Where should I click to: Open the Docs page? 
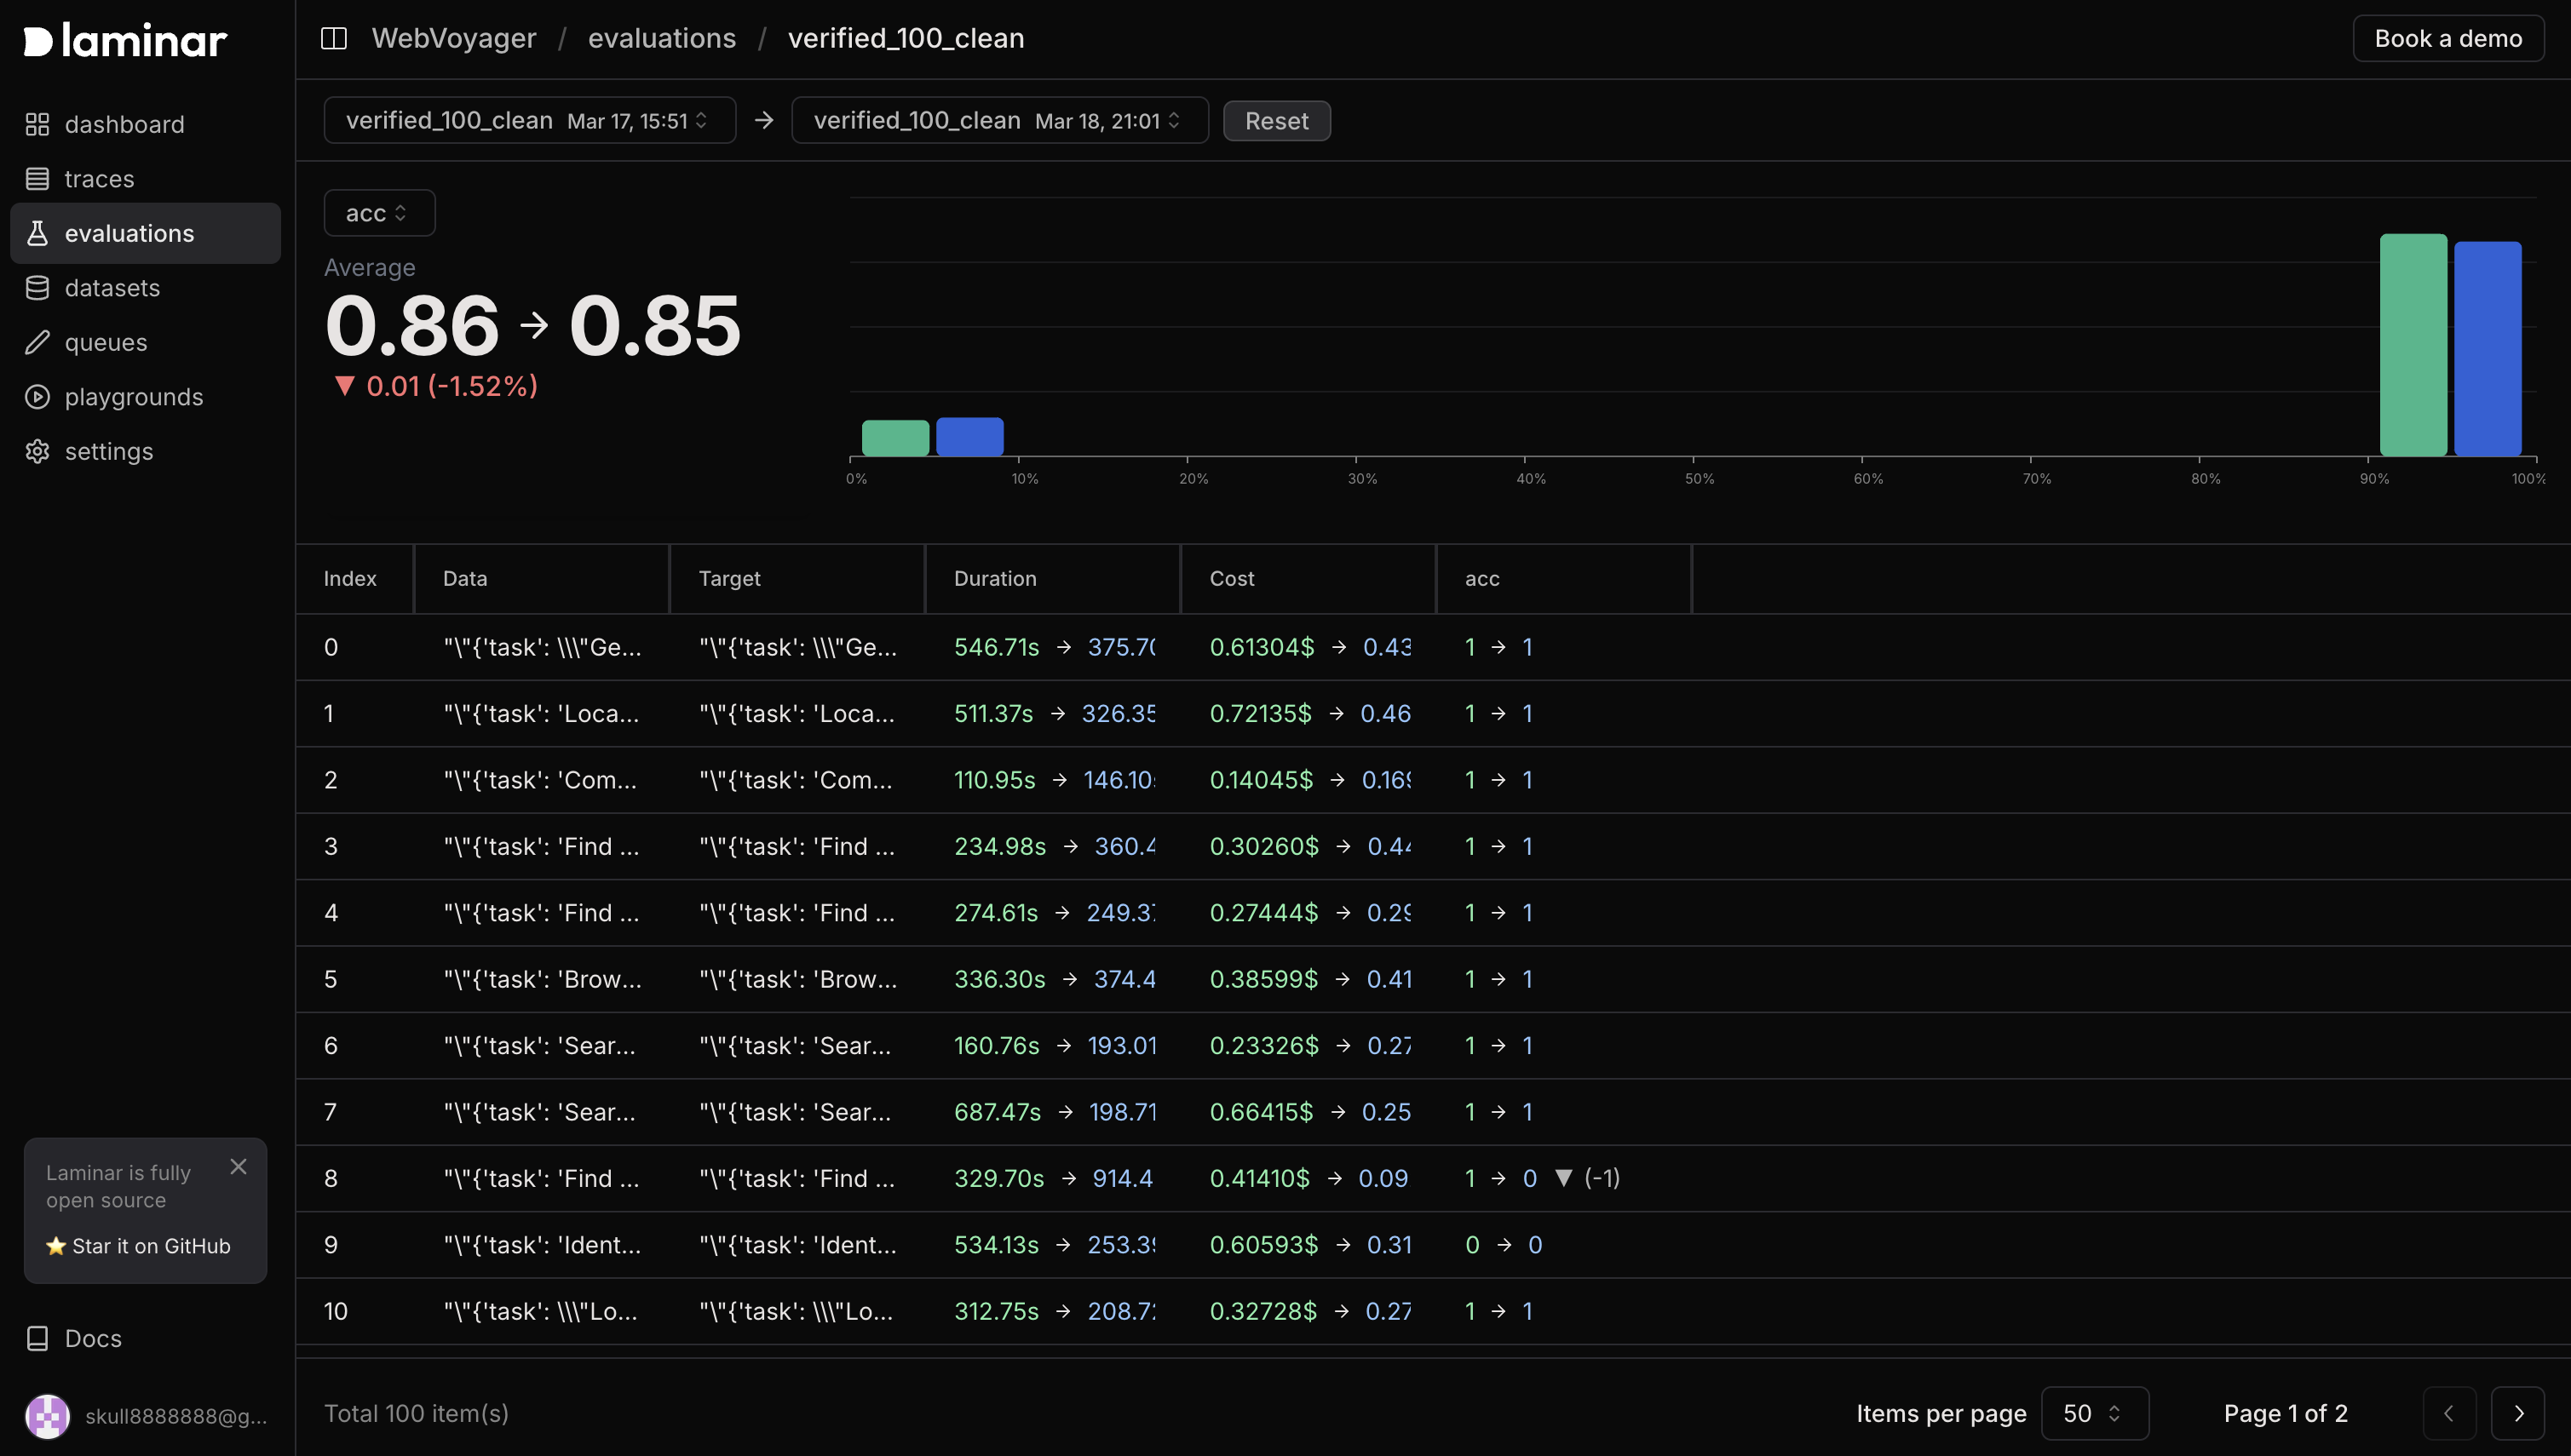[93, 1338]
